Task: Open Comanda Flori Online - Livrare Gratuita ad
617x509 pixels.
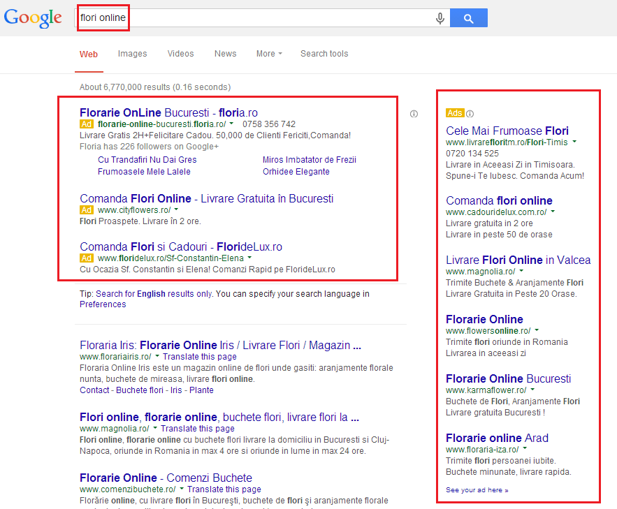Action: click(207, 198)
